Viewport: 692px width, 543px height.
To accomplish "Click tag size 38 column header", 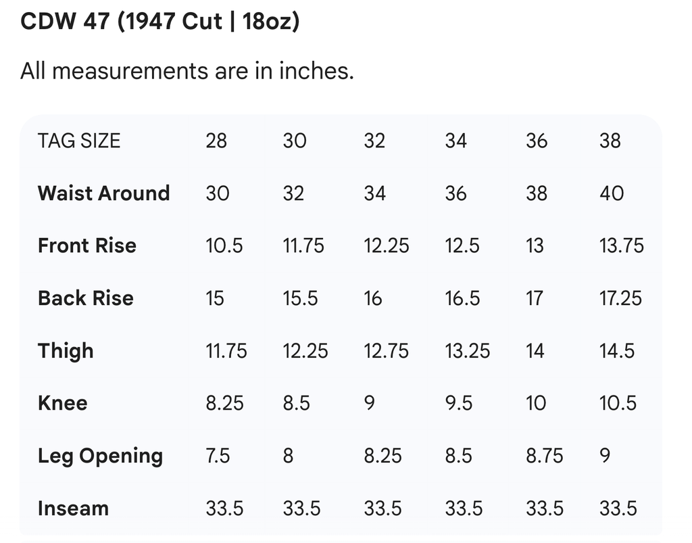I will point(610,141).
